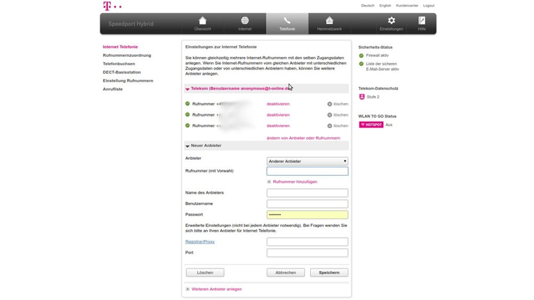
Task: Open the Übersicht home icon tab
Action: [202, 24]
